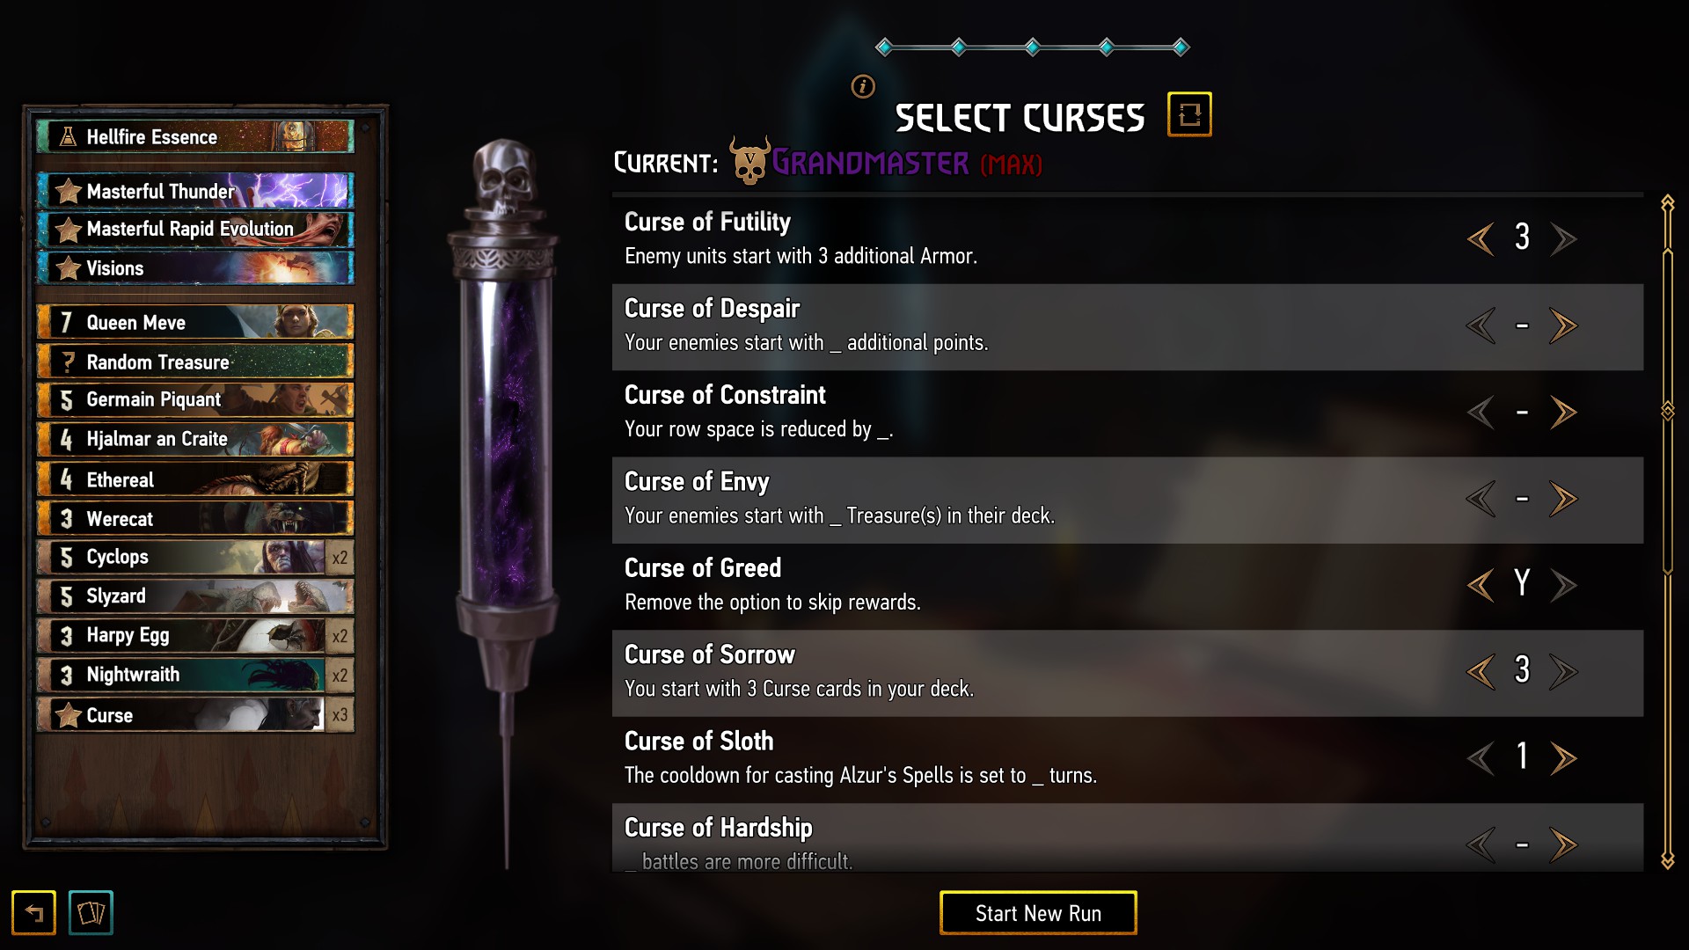Increase Curse of Hardship with right arrow
Screen dimensions: 1689x950
(x=1563, y=844)
